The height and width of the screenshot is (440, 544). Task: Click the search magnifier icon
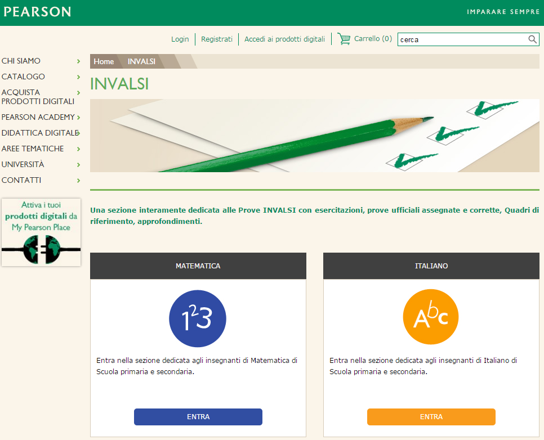pos(532,39)
